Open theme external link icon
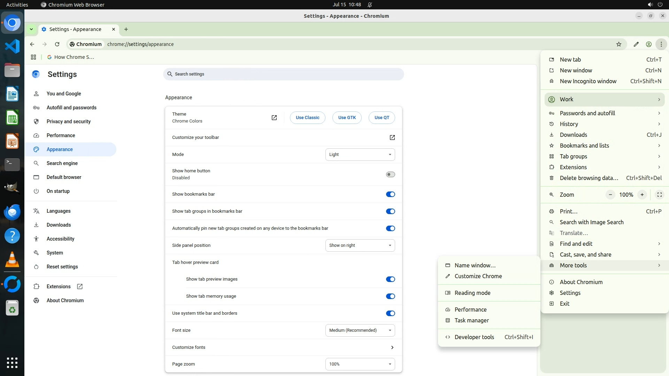The height and width of the screenshot is (376, 669). pos(274,118)
